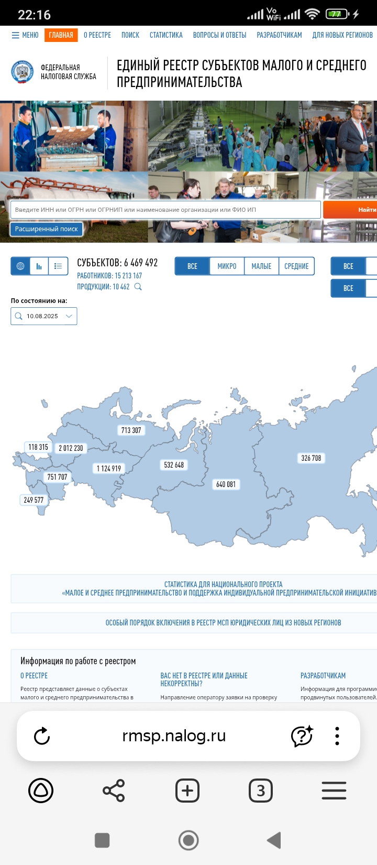Image resolution: width=377 pixels, height=865 pixels.
Task: Open the hamburger МЕНЮ
Action: [25, 35]
